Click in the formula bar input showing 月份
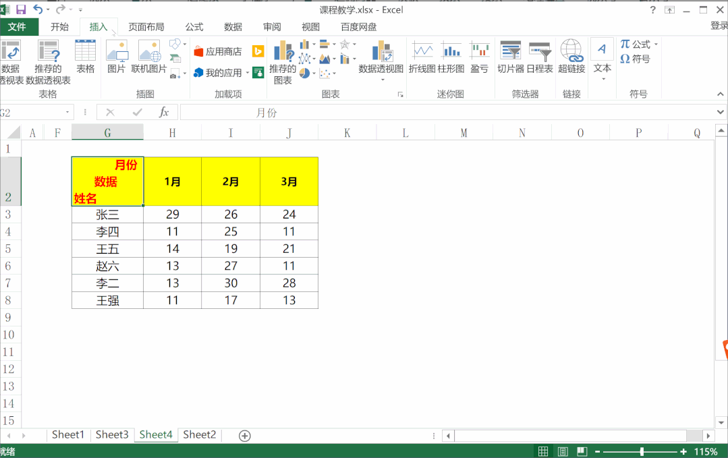Screen dimensions: 728x458 pyautogui.click(x=447, y=112)
